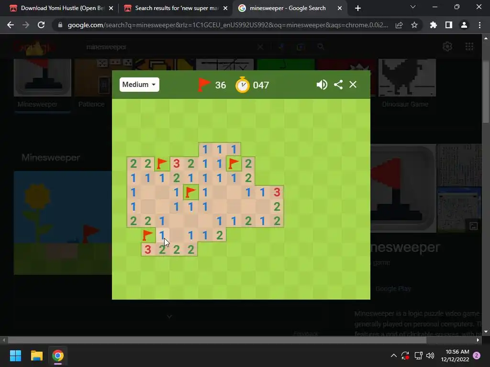Click the horizontal page scrollbar
This screenshot has height=367, width=490.
click(217, 340)
